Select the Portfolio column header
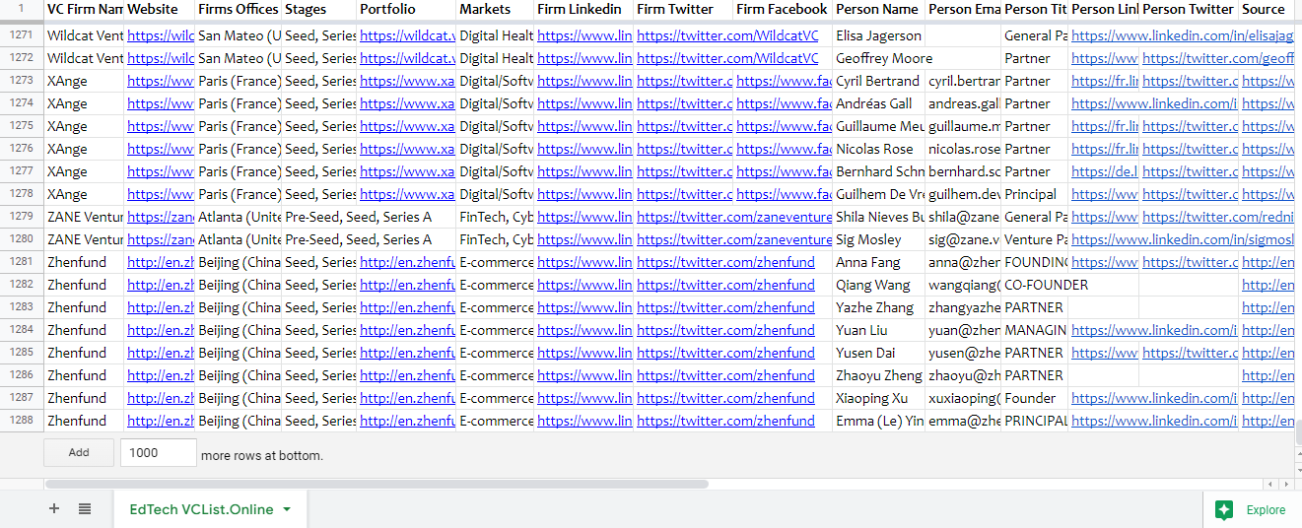Screen dimensions: 1302x528 tap(406, 9)
